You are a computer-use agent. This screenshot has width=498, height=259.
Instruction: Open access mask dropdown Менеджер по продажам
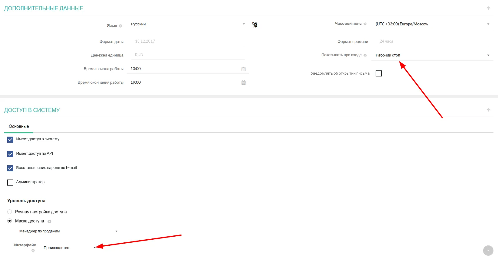(68, 231)
